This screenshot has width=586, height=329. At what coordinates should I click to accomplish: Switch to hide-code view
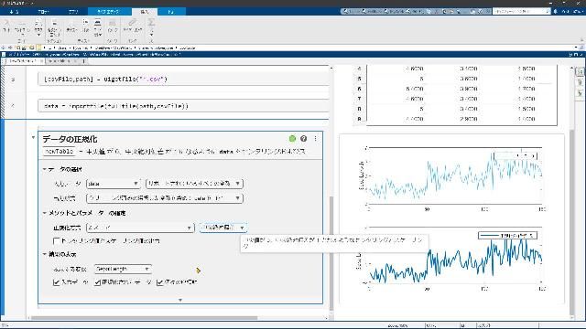point(580,92)
